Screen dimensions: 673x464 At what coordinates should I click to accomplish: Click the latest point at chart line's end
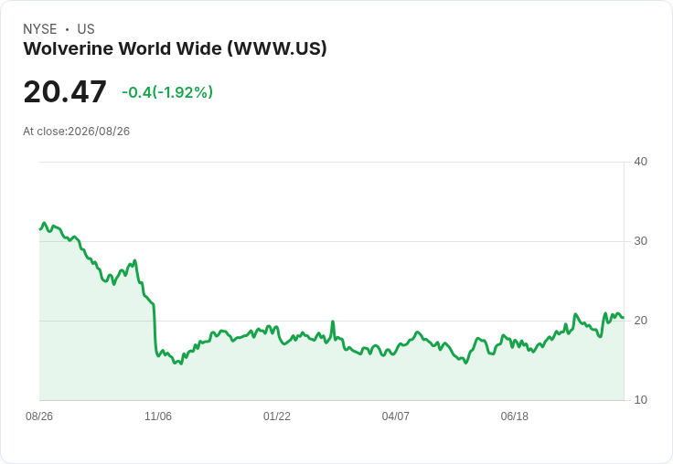(x=623, y=318)
